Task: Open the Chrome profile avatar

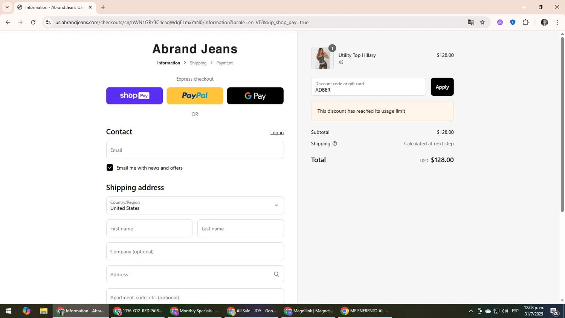Action: coord(544,22)
